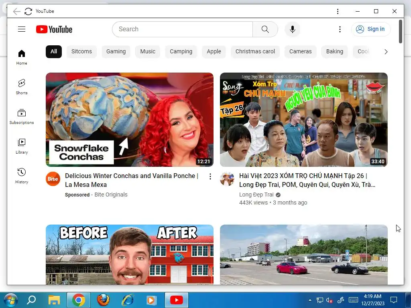Screen dimensions: 411x308
Task: Open the Home sidebar item
Action: click(x=22, y=57)
